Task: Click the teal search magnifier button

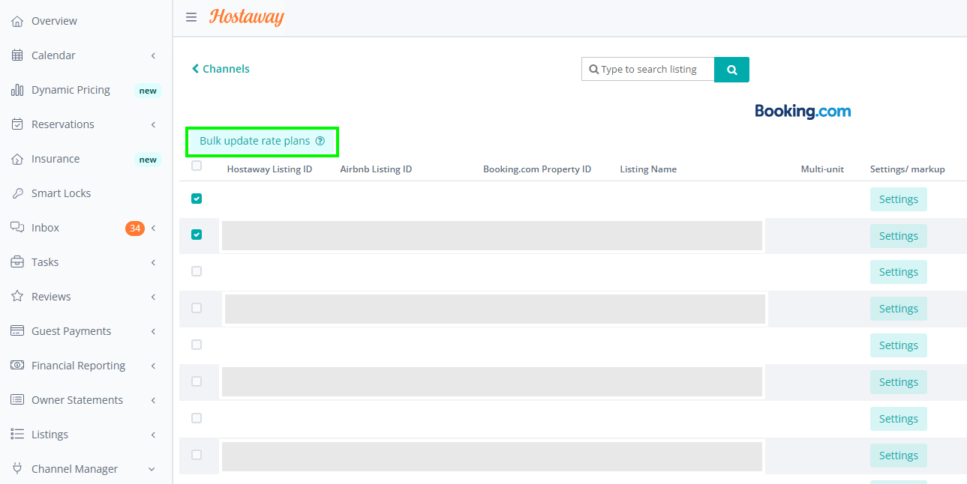Action: pyautogui.click(x=731, y=70)
